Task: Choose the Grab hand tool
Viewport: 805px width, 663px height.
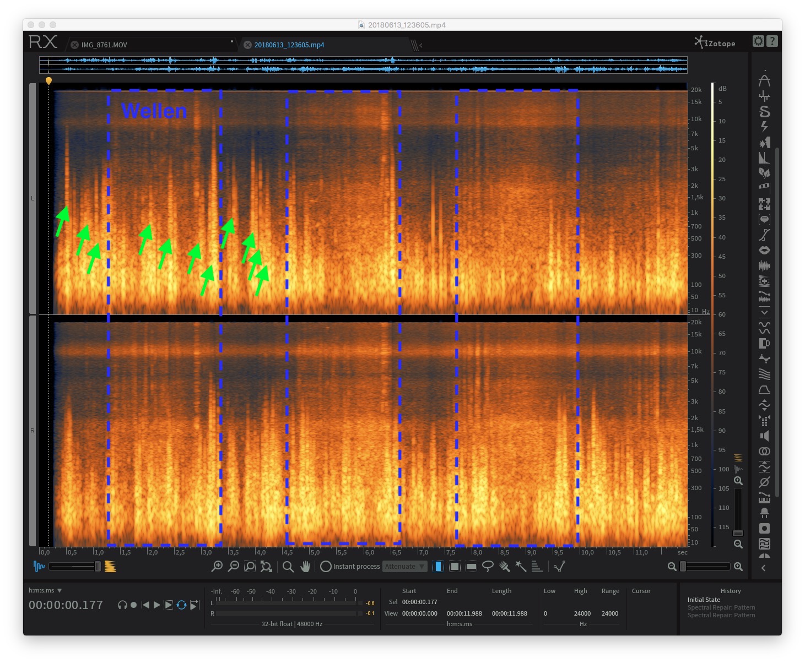Action: coord(305,566)
